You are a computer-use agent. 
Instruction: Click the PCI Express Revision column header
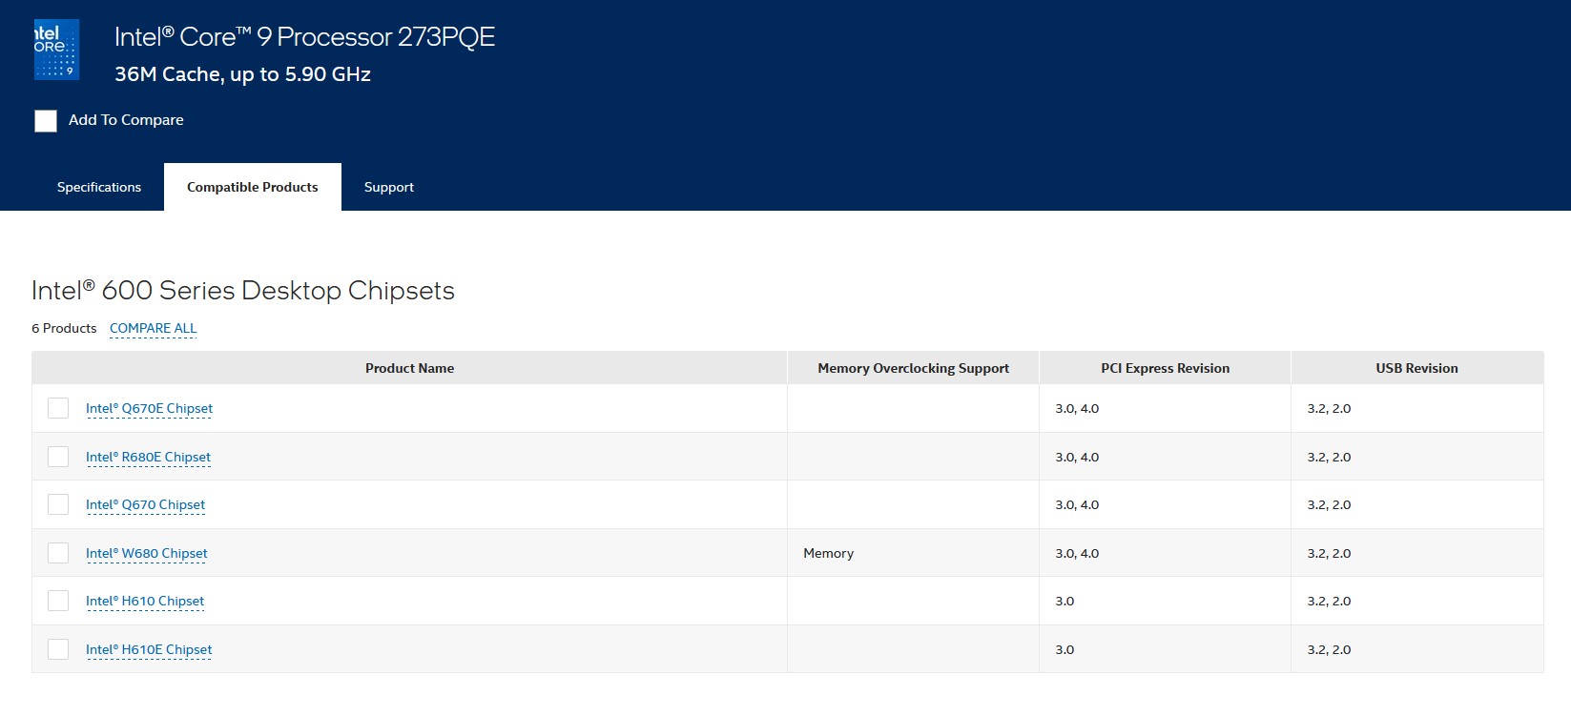point(1165,368)
